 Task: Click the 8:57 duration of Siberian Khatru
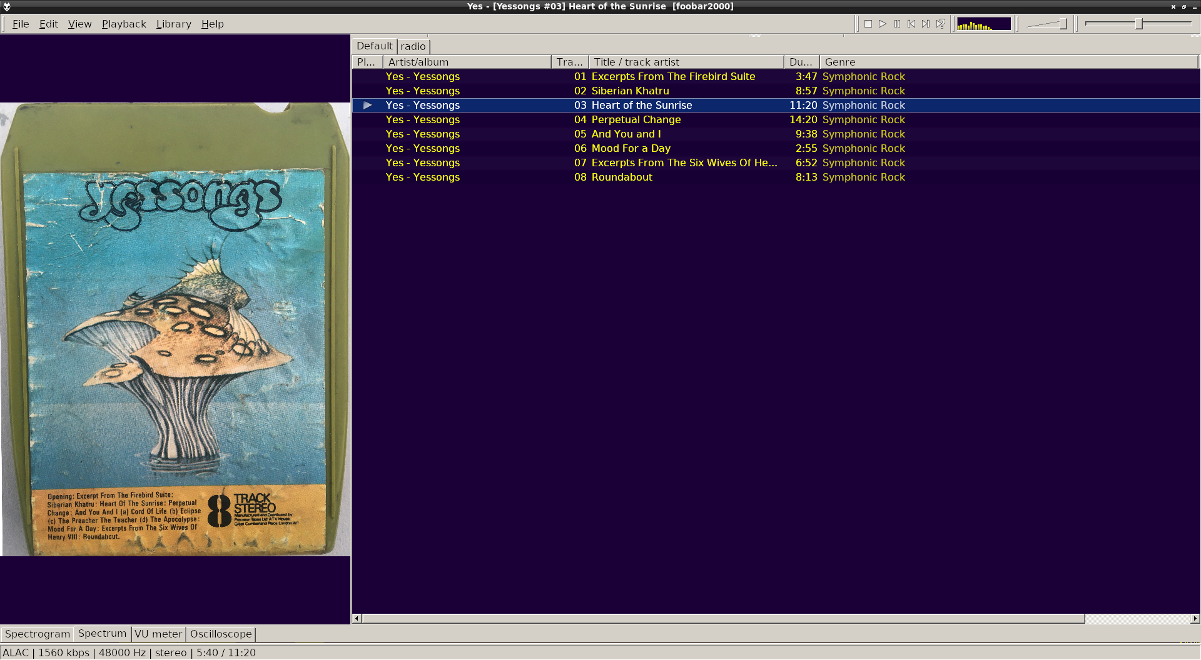pyautogui.click(x=806, y=91)
